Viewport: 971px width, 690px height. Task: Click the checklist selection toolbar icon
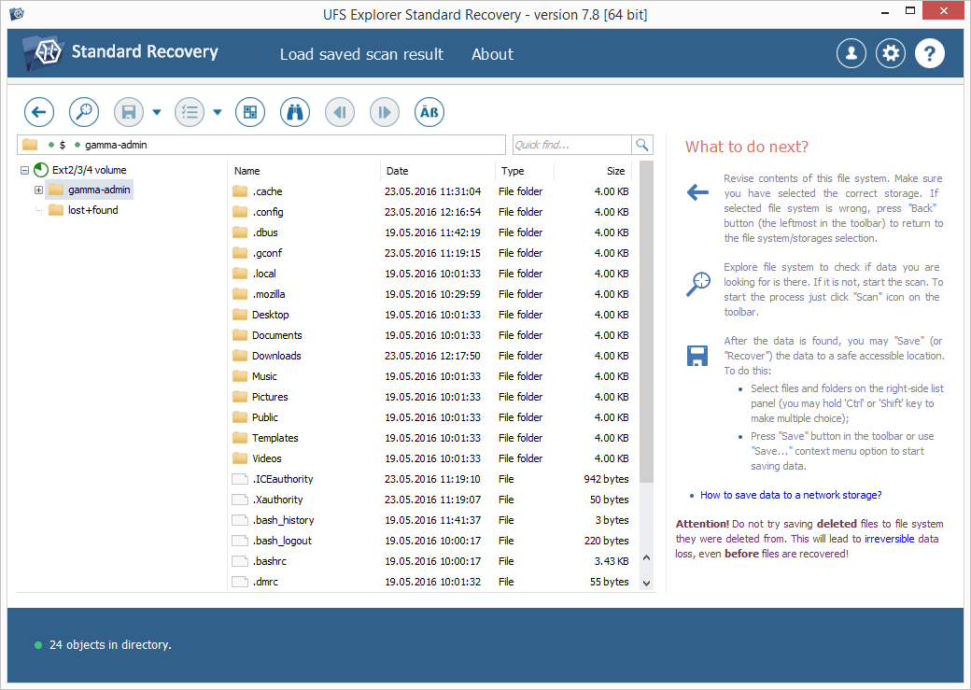point(190,112)
